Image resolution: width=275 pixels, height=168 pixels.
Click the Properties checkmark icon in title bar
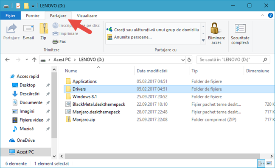click(18, 6)
